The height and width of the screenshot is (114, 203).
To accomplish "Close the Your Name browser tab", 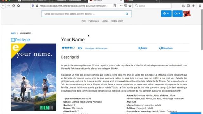I will point(121,1).
